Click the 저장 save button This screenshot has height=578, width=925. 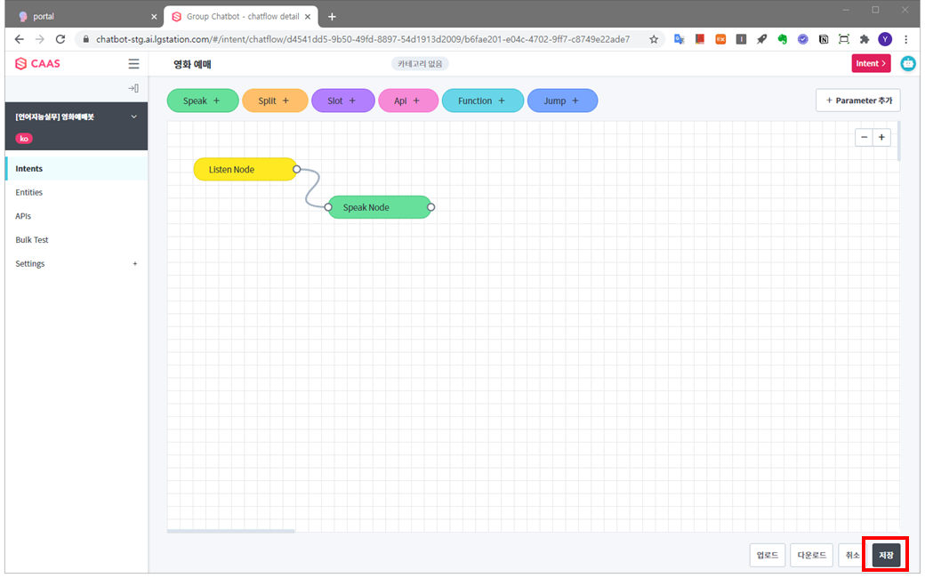pos(886,555)
